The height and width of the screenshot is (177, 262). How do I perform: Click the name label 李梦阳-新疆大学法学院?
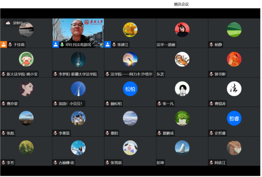[78, 74]
